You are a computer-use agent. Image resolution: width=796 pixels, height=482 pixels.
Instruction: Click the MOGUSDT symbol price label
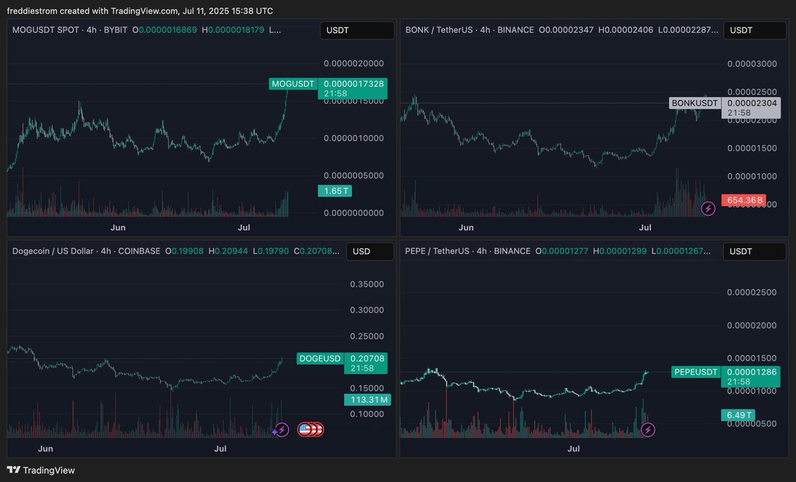(x=293, y=84)
